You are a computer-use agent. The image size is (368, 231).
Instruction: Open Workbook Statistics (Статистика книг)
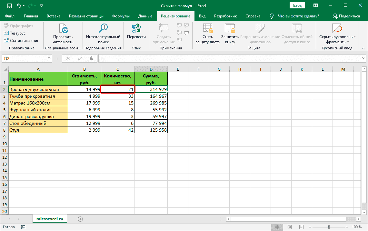(x=21, y=41)
